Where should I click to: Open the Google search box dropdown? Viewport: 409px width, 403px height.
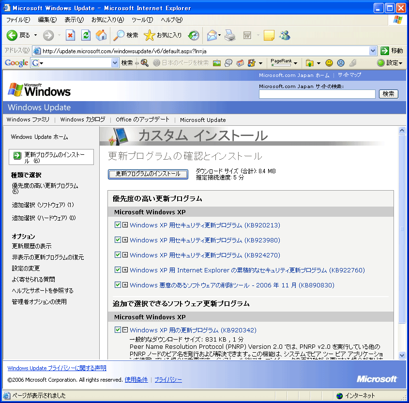pyautogui.click(x=115, y=63)
